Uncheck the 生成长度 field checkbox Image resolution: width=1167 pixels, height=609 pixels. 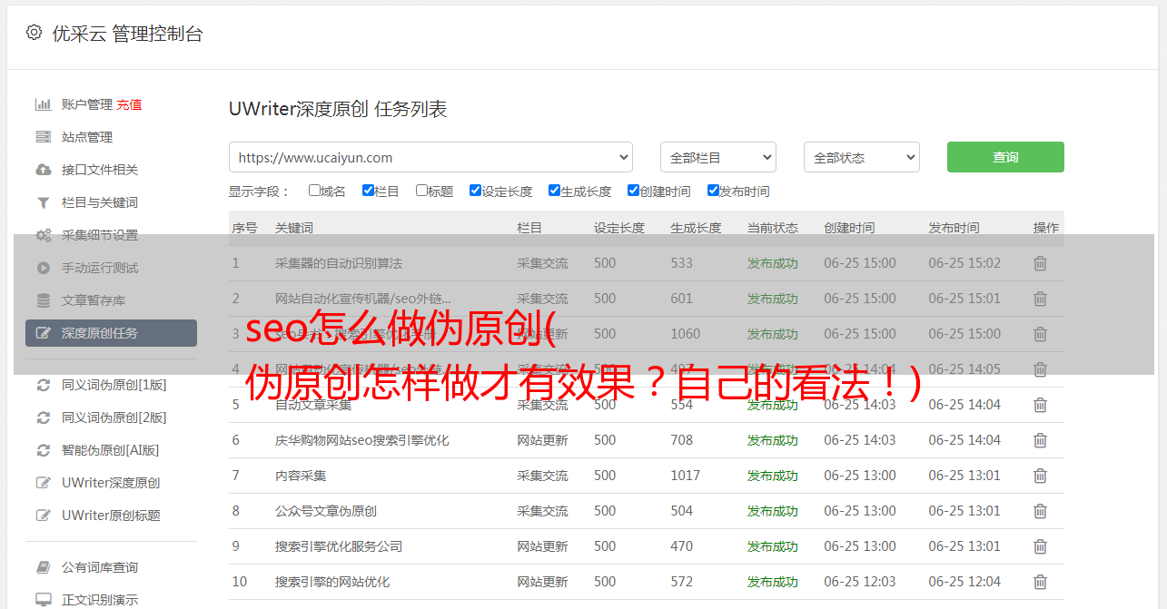[x=554, y=191]
